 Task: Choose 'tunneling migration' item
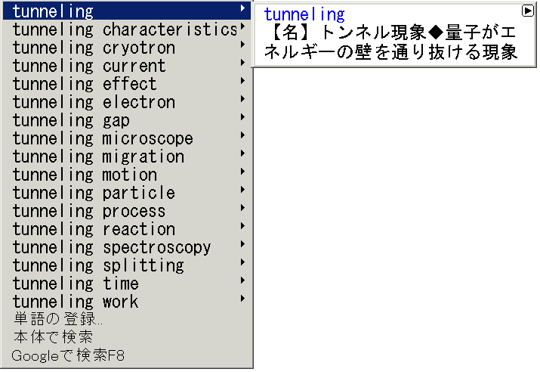click(x=127, y=157)
